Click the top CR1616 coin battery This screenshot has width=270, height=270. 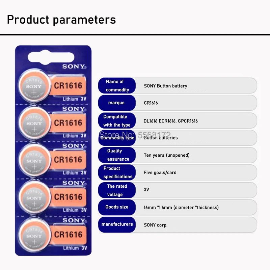[x=34, y=86]
